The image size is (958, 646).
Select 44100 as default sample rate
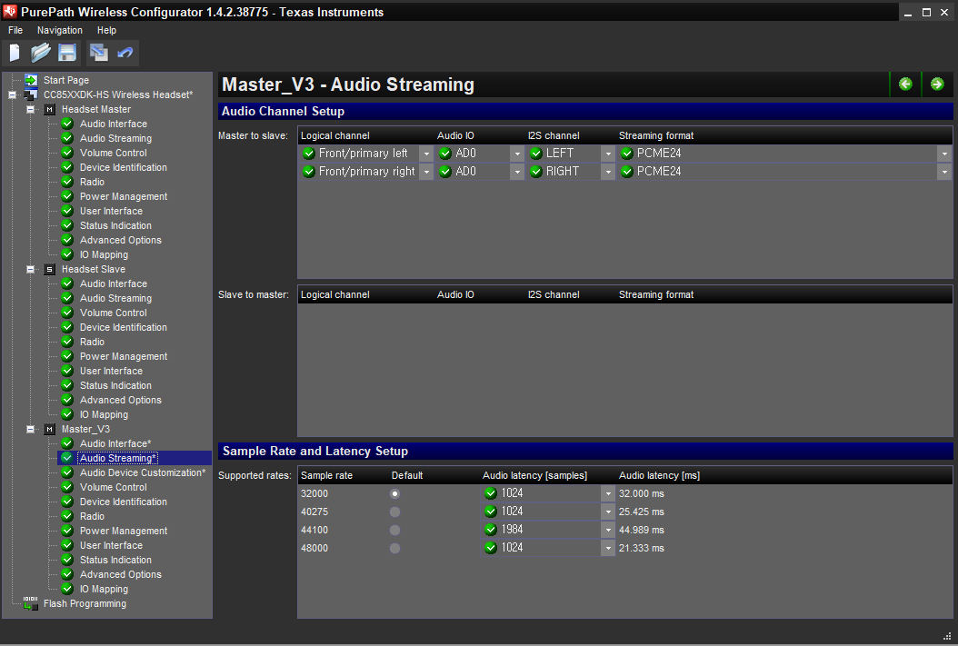(394, 530)
